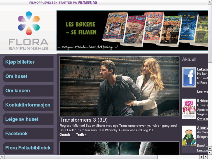Select Leige av huset menu item
Image resolution: width=212 pixels, height=159 pixels.
point(28,119)
